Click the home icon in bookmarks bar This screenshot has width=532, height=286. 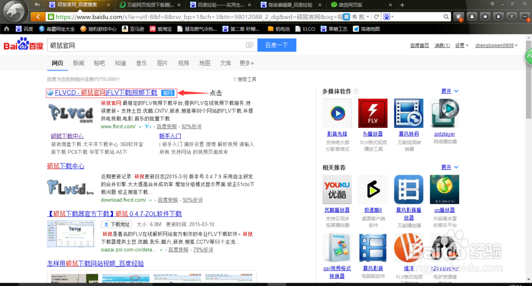click(6, 29)
